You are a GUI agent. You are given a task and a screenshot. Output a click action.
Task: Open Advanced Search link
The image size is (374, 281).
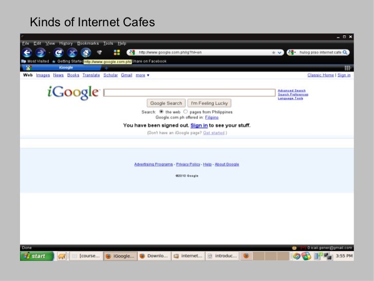point(291,91)
